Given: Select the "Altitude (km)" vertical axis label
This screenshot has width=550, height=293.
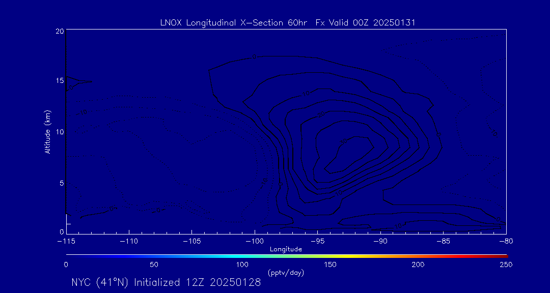Looking at the screenshot, I should [x=47, y=132].
